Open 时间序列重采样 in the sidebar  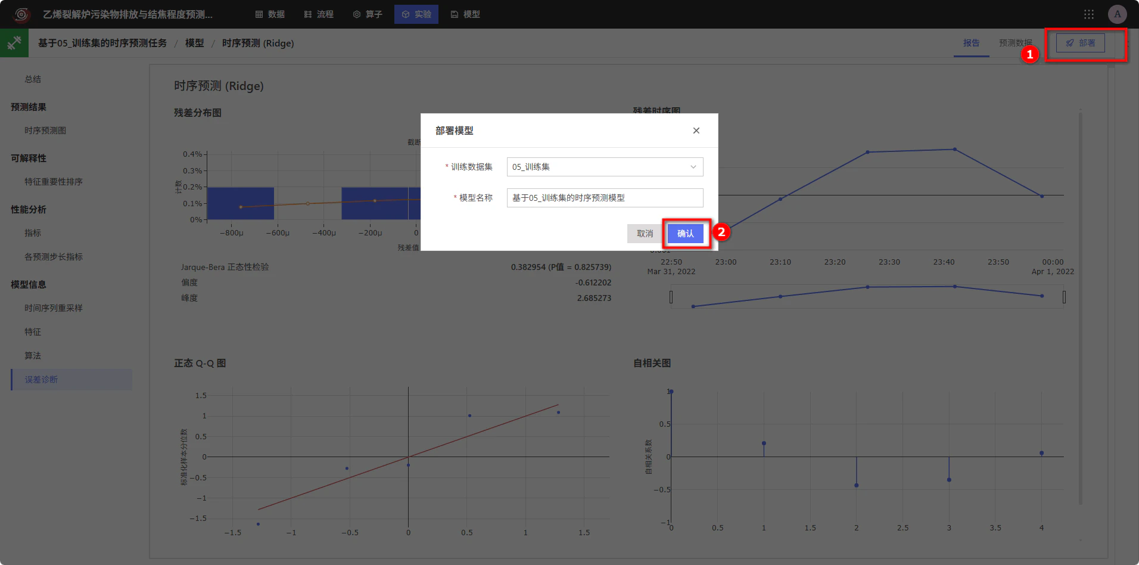click(54, 308)
